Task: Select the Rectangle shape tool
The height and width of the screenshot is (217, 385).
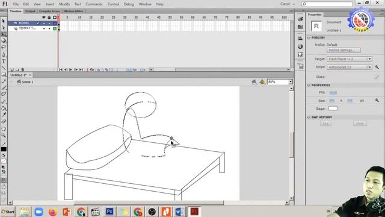Action: pyautogui.click(x=4, y=75)
